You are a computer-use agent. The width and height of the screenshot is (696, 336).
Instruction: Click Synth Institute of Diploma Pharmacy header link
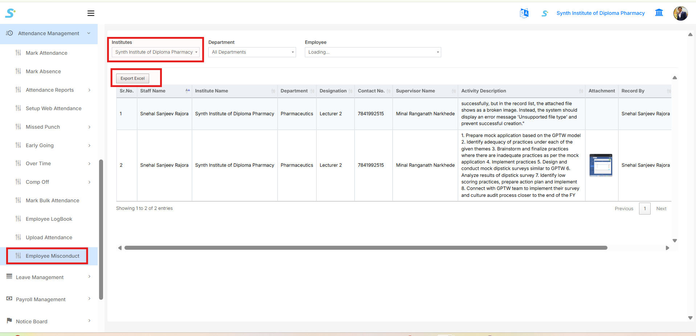coord(601,13)
